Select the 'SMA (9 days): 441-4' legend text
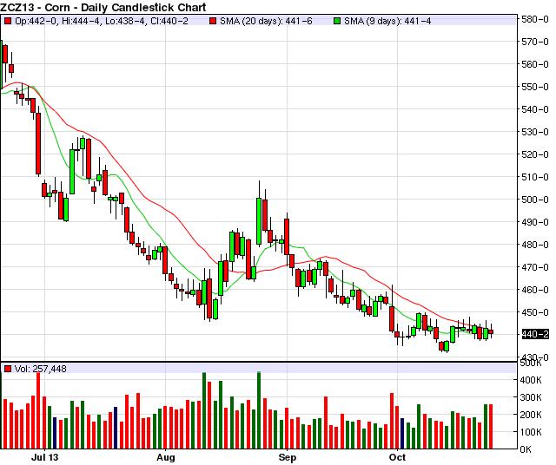The width and height of the screenshot is (556, 465). [388, 21]
